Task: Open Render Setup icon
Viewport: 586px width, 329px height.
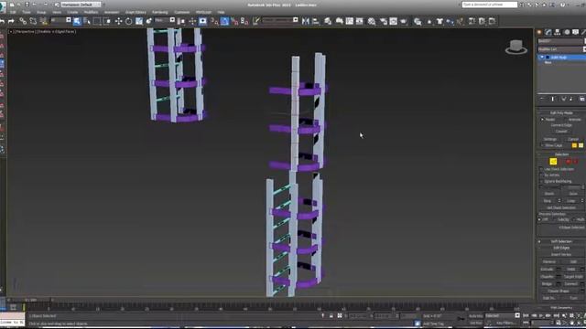Action: (x=384, y=21)
